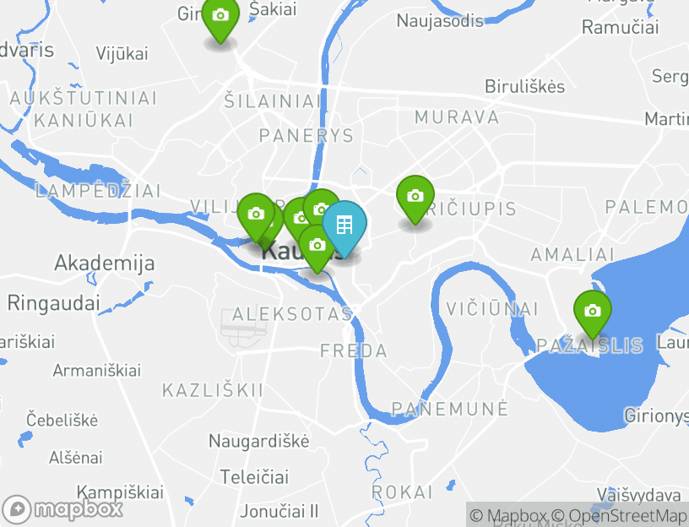Select the camera marker left of Ričiupis
Screen dimensions: 689x527
coord(415,197)
